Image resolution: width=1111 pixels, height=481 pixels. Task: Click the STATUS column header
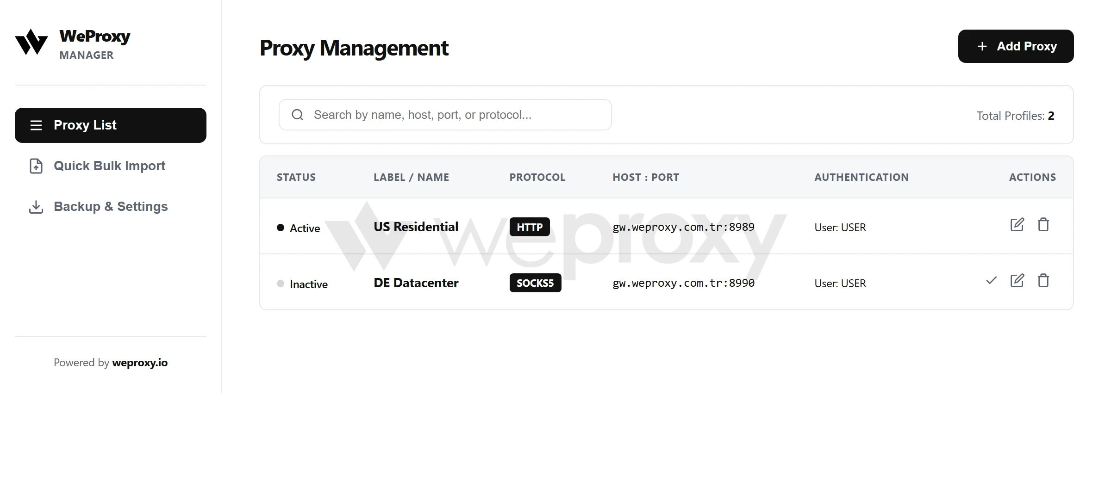296,177
